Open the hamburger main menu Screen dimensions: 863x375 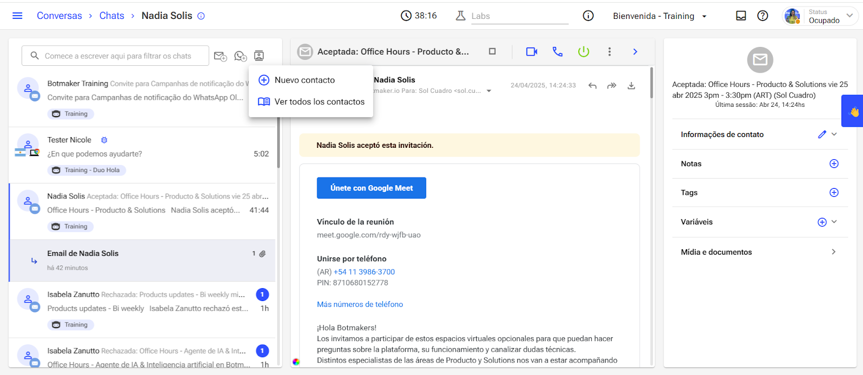(x=17, y=16)
